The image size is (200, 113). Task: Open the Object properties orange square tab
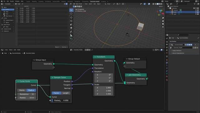(x=167, y=60)
